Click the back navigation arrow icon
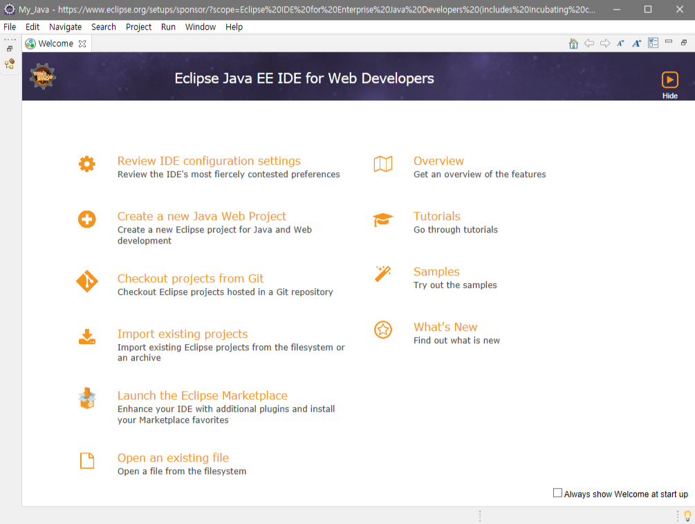The height and width of the screenshot is (524, 695). point(589,43)
